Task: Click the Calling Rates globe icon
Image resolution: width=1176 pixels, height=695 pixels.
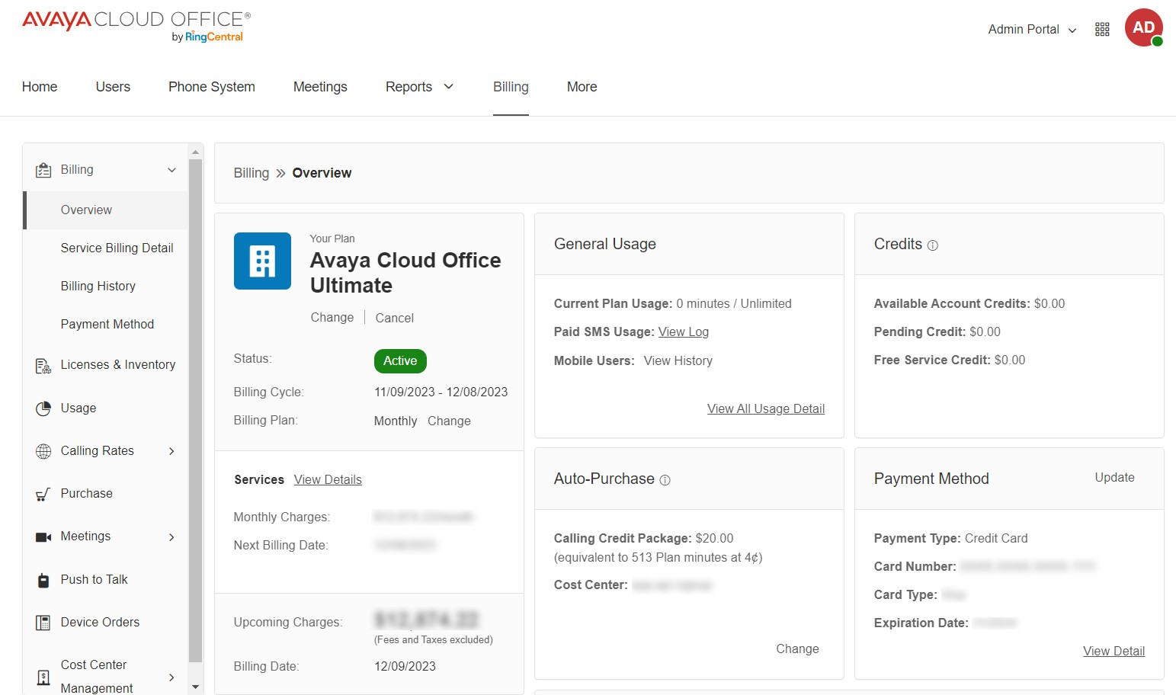Action: [x=43, y=451]
